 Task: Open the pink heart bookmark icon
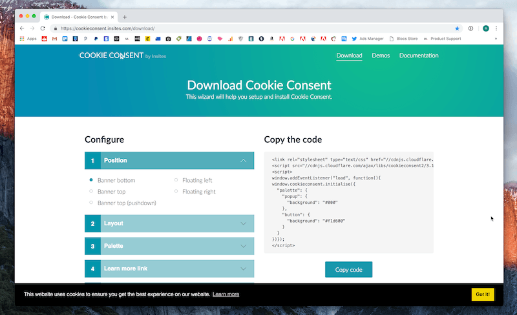pyautogui.click(x=220, y=39)
